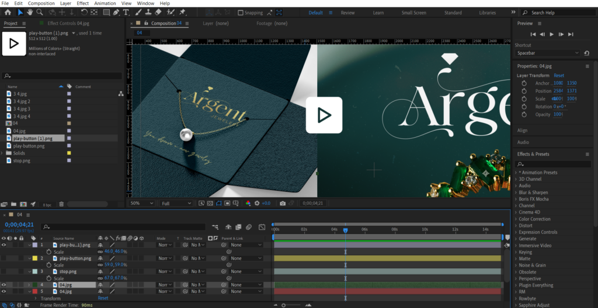The width and height of the screenshot is (598, 308).
Task: Expand the Transform group of layer 5
Action: pyautogui.click(x=36, y=298)
